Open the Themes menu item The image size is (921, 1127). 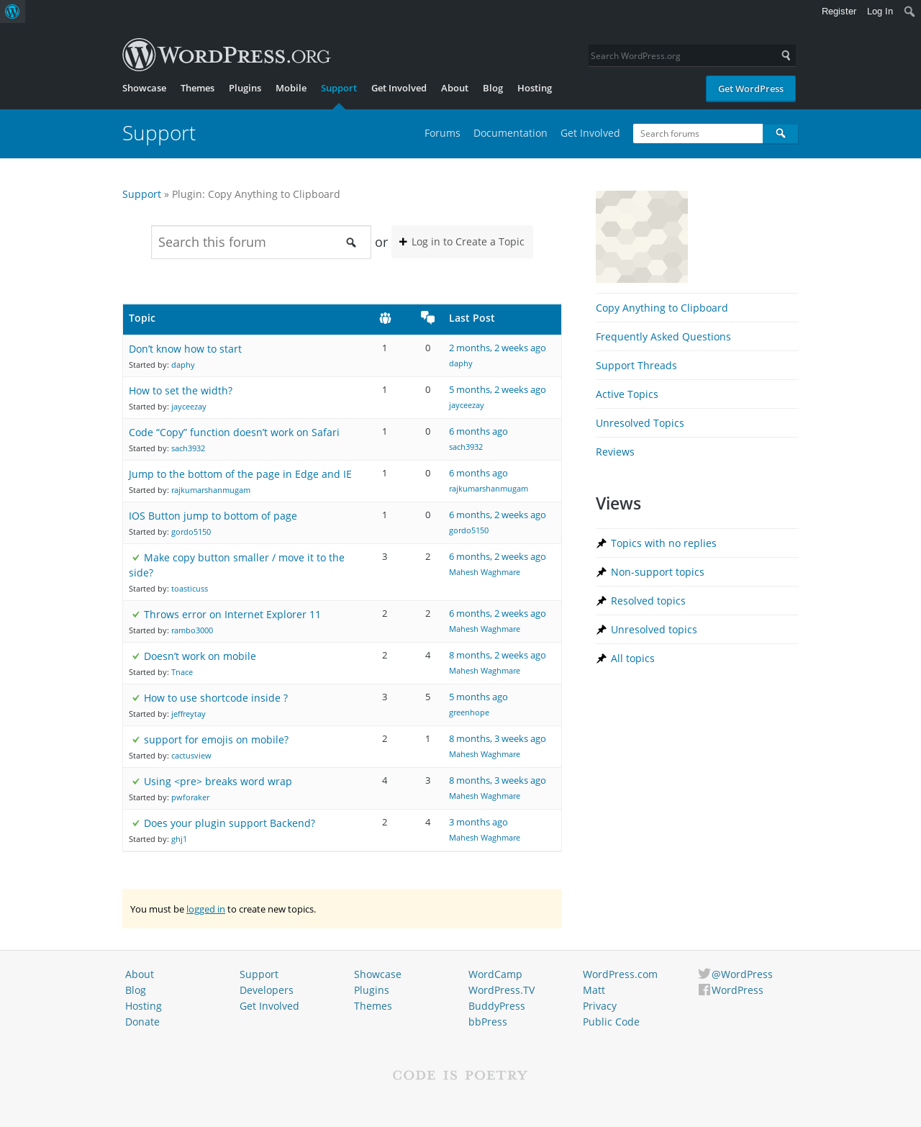coord(197,88)
